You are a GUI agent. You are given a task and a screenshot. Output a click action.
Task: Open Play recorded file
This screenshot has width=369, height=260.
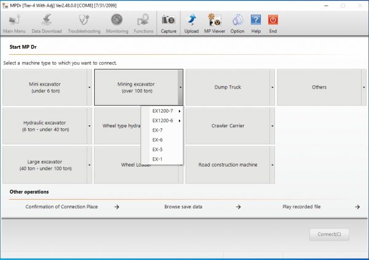[x=301, y=207]
